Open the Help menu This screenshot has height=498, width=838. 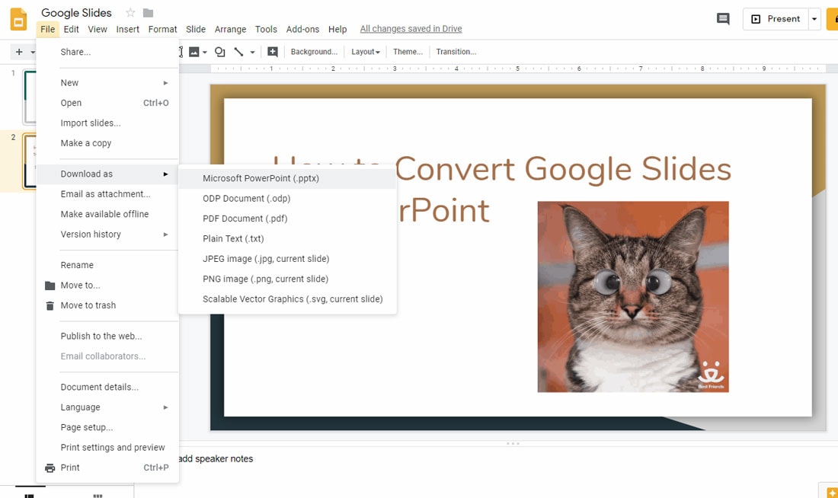click(x=337, y=29)
